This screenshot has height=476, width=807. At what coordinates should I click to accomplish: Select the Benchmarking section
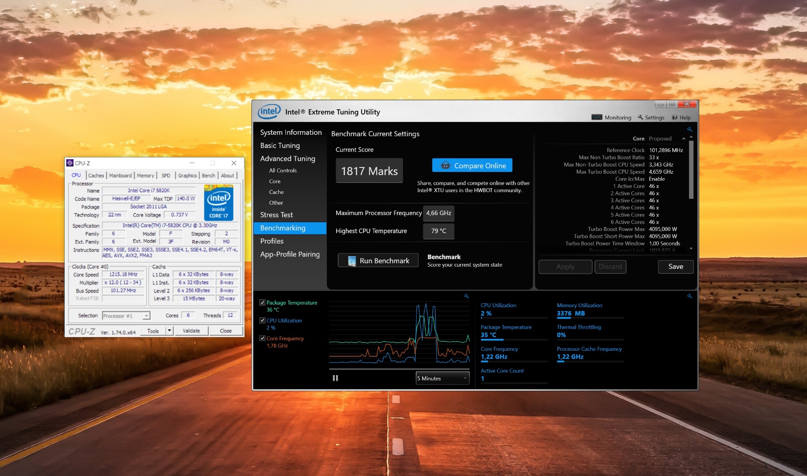pos(290,228)
